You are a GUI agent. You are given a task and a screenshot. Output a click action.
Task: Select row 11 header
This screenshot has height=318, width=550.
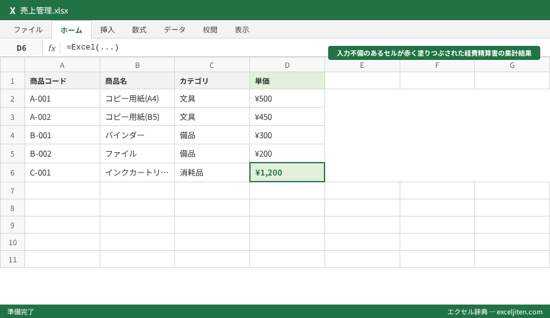tap(12, 259)
